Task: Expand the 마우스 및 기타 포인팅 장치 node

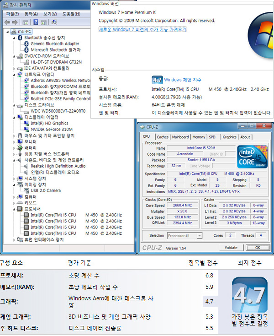Action: pyautogui.click(x=14, y=136)
